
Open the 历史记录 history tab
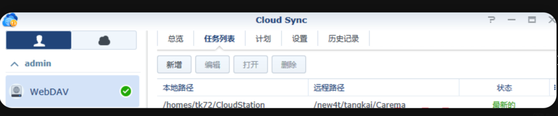point(343,39)
